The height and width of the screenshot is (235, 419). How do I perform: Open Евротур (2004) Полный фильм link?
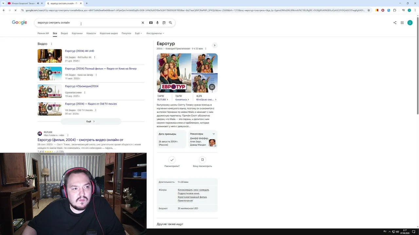(x=101, y=69)
